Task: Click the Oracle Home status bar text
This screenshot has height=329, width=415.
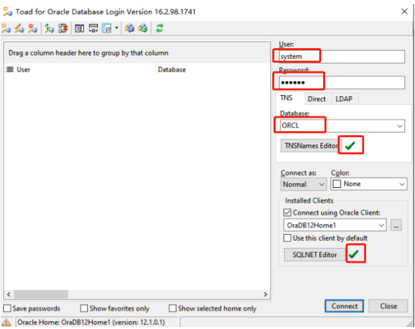Action: (91, 322)
